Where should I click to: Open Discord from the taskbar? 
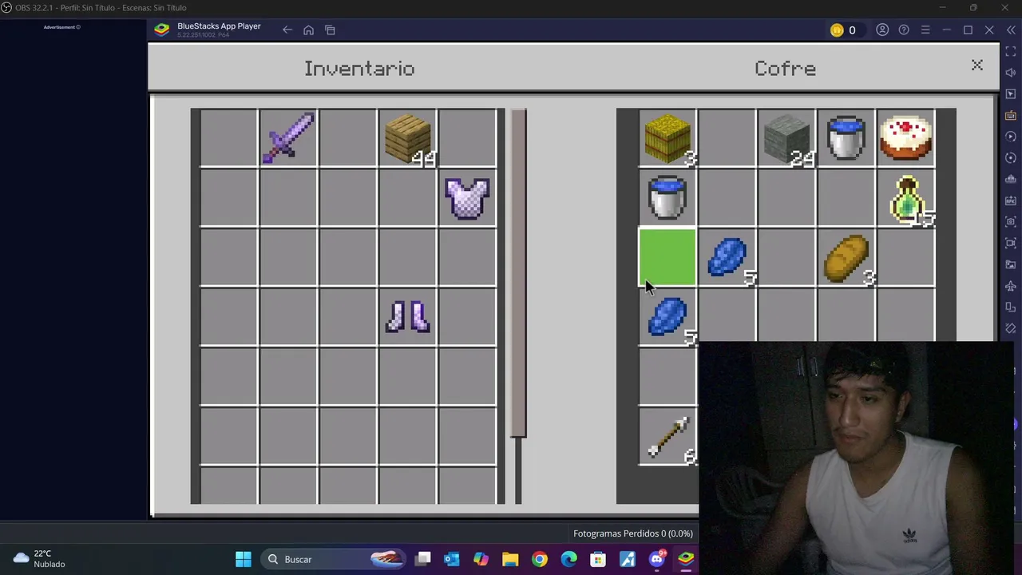tap(656, 559)
